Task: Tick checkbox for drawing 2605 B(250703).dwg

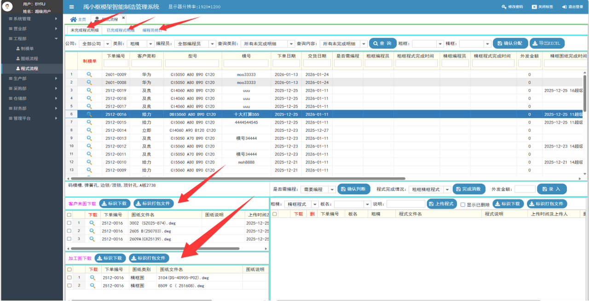Action: tap(69, 231)
